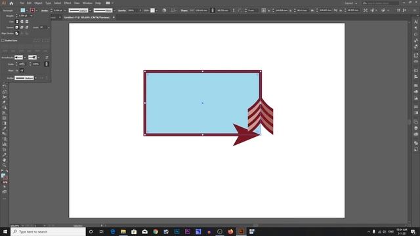The height and width of the screenshot is (236, 420).
Task: Open the Type menu
Action: click(48, 3)
